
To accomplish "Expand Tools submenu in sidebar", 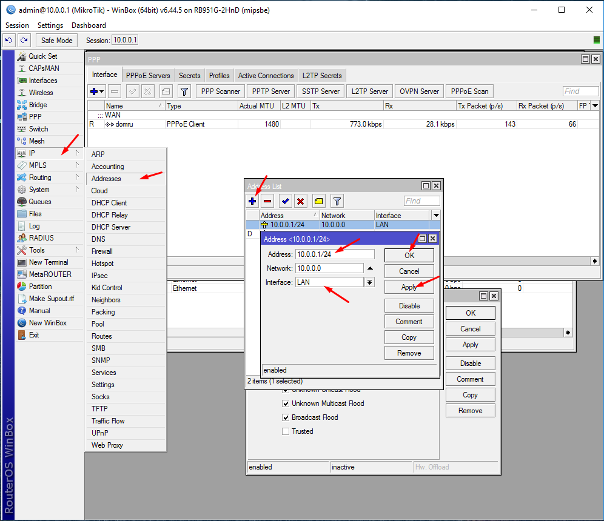I will 77,250.
